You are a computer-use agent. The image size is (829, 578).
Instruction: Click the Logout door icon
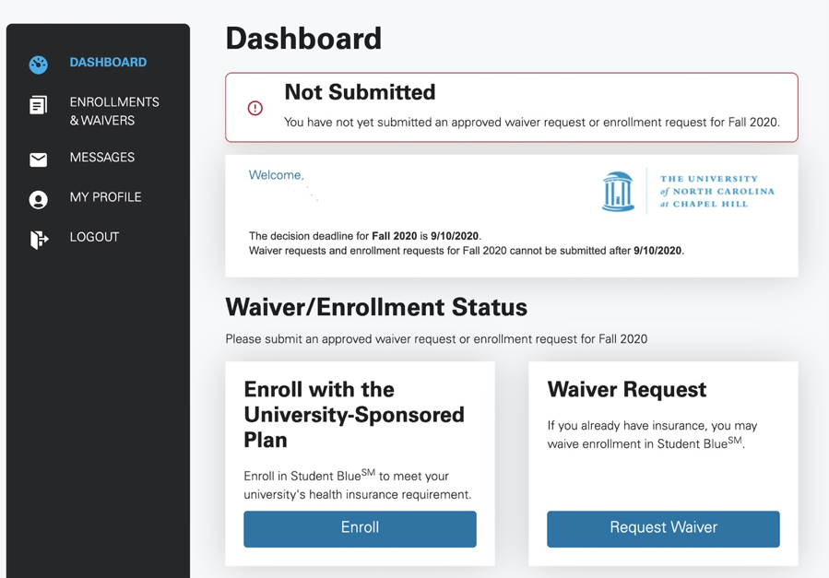[39, 240]
